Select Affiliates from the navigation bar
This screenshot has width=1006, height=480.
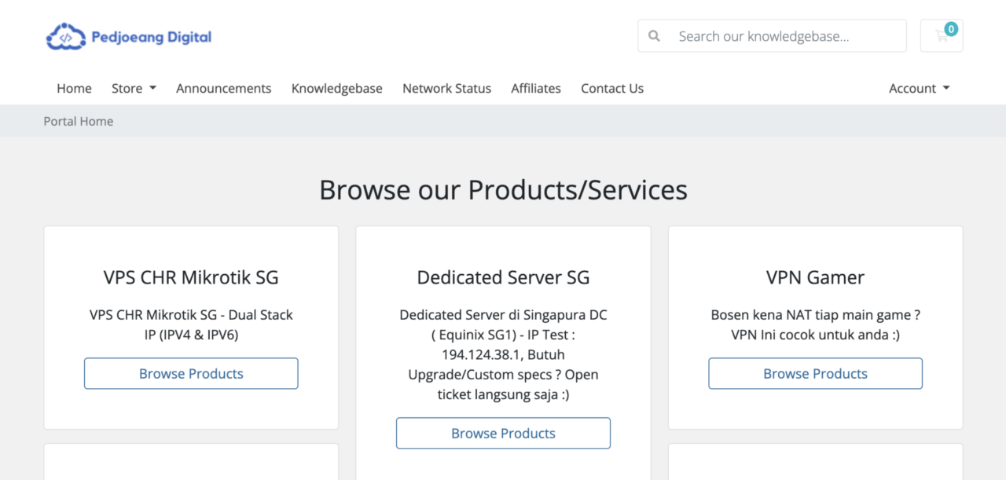[x=535, y=89]
